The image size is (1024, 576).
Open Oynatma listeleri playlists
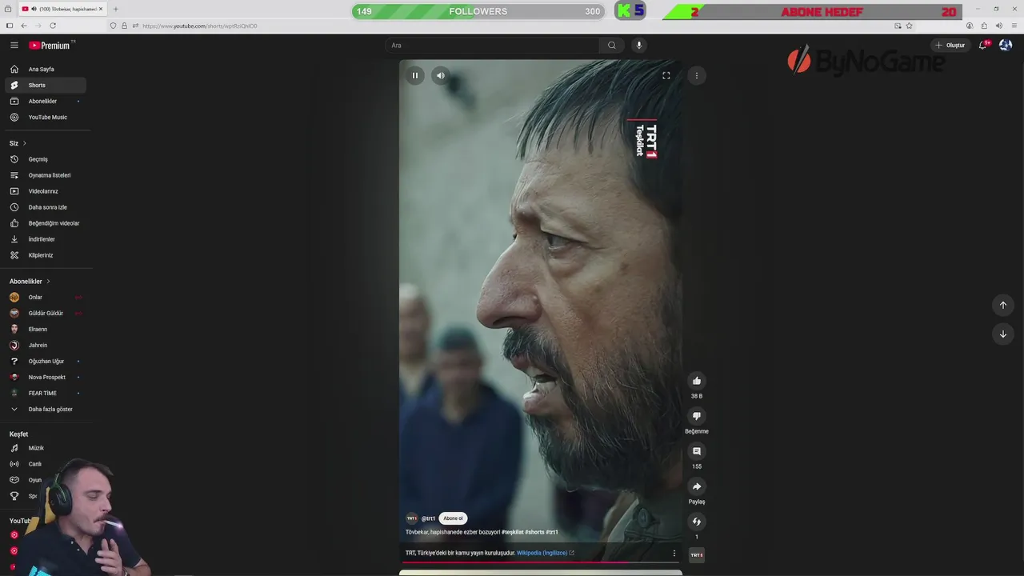tap(46, 175)
